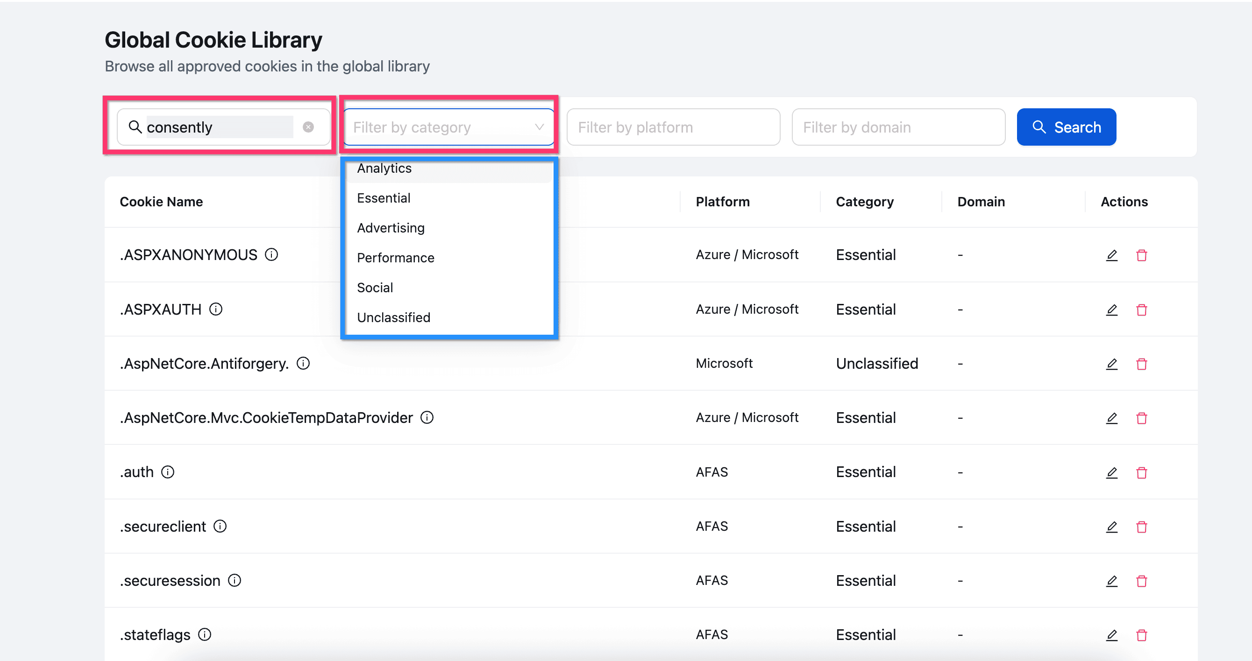This screenshot has height=661, width=1252.
Task: Clear the consently search text
Action: click(x=308, y=127)
